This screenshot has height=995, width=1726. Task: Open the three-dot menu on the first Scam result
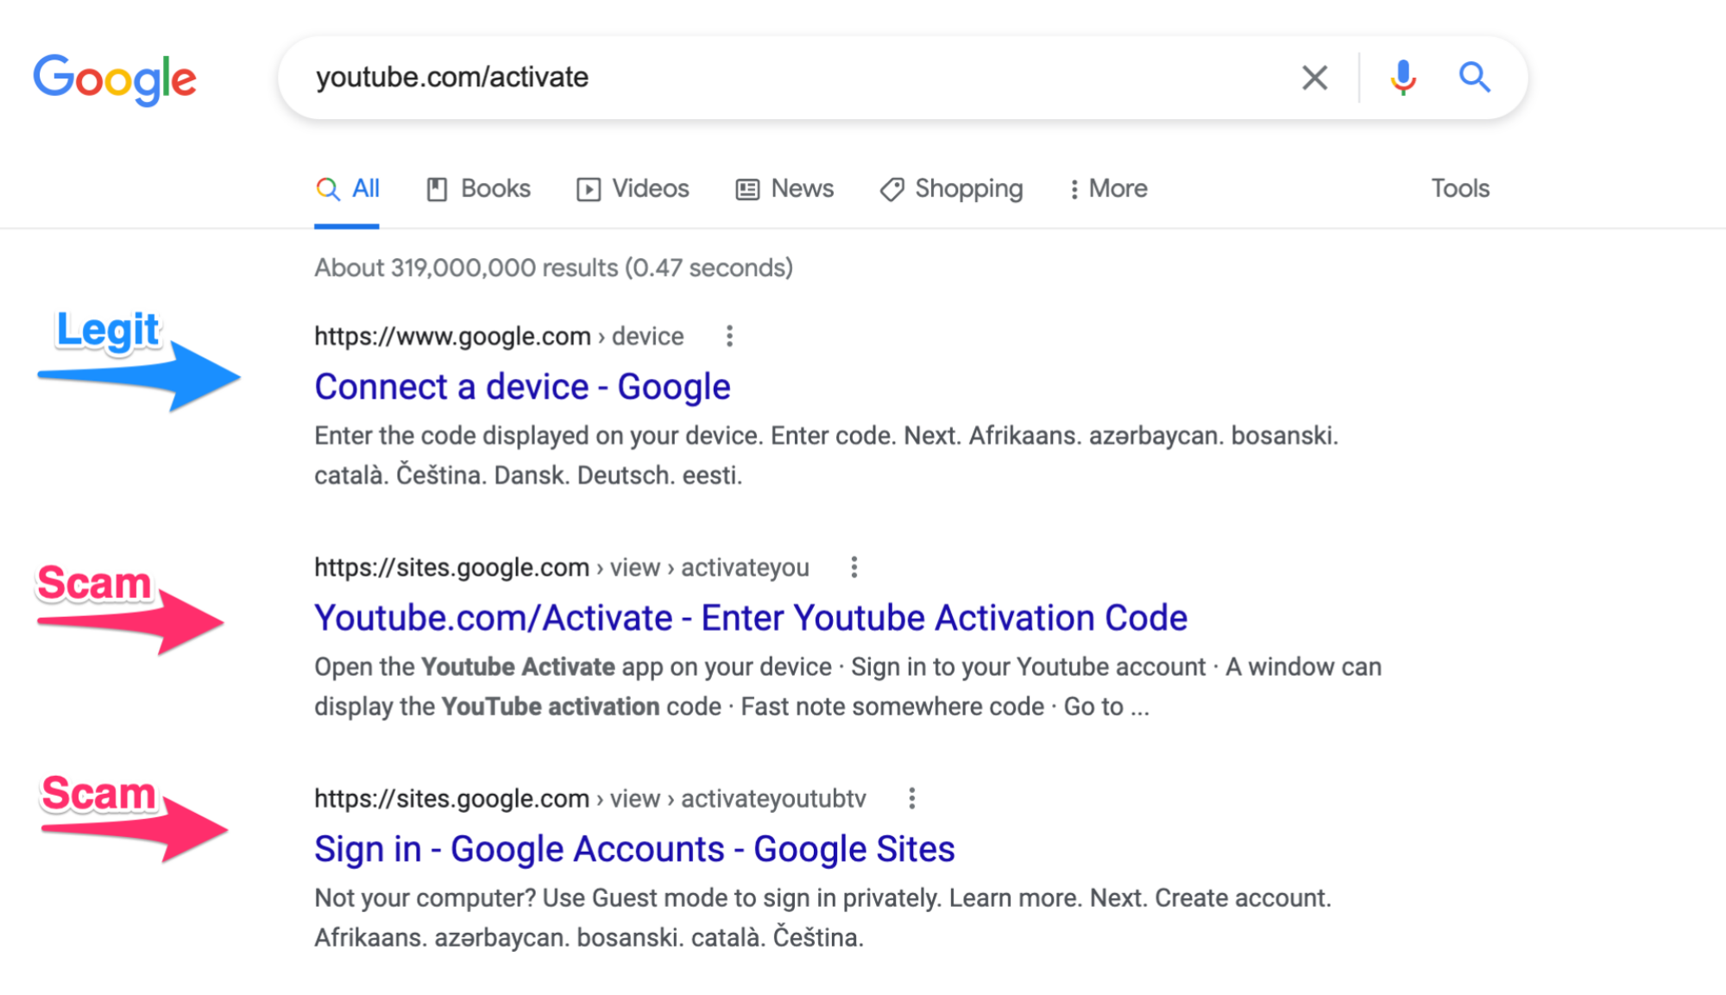(855, 567)
